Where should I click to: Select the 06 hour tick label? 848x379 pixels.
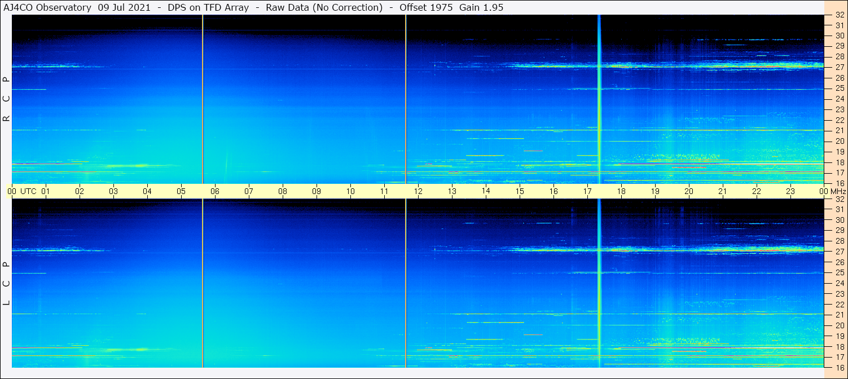click(x=215, y=191)
